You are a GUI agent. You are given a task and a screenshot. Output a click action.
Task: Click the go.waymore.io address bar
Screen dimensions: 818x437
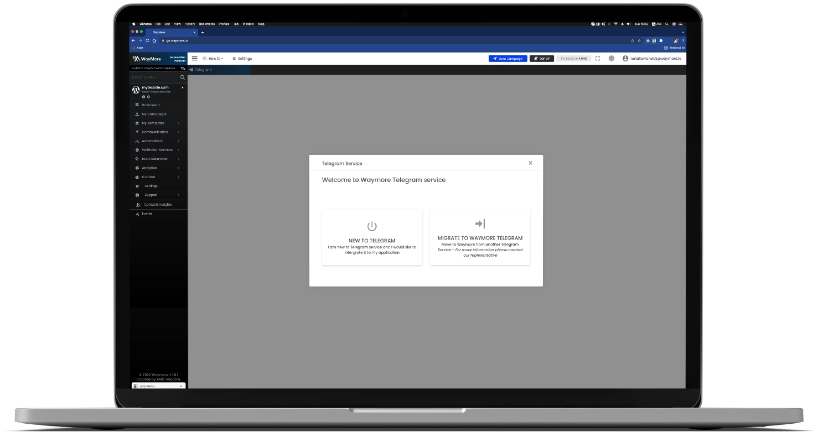point(394,40)
